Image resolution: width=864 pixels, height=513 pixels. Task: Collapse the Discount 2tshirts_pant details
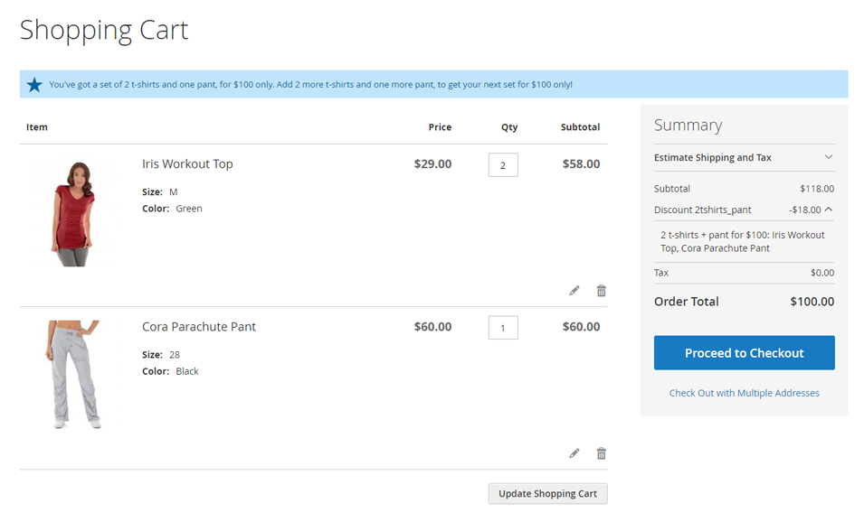[829, 210]
